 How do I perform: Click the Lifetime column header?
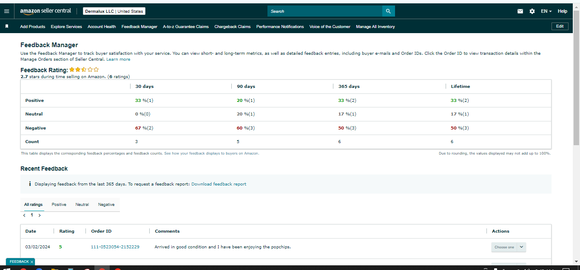tap(461, 86)
